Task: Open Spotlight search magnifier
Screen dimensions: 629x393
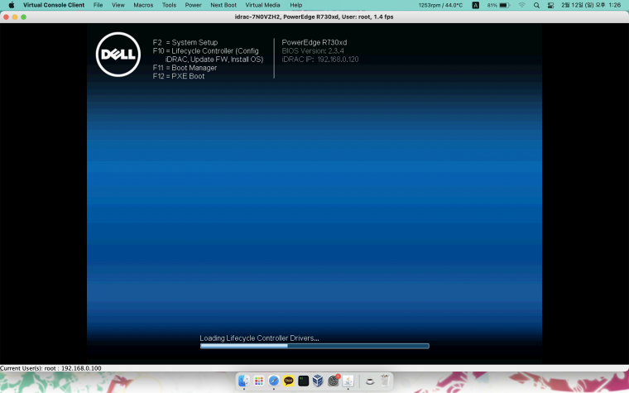Action: click(x=536, y=5)
